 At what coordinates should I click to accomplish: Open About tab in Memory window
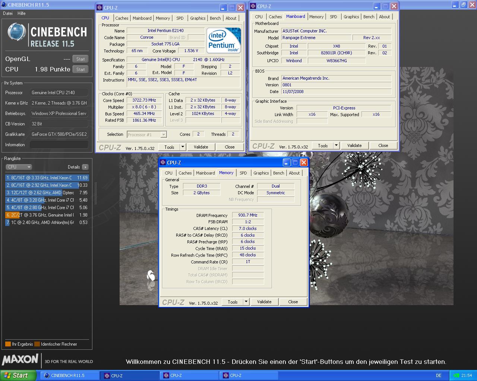(x=294, y=173)
